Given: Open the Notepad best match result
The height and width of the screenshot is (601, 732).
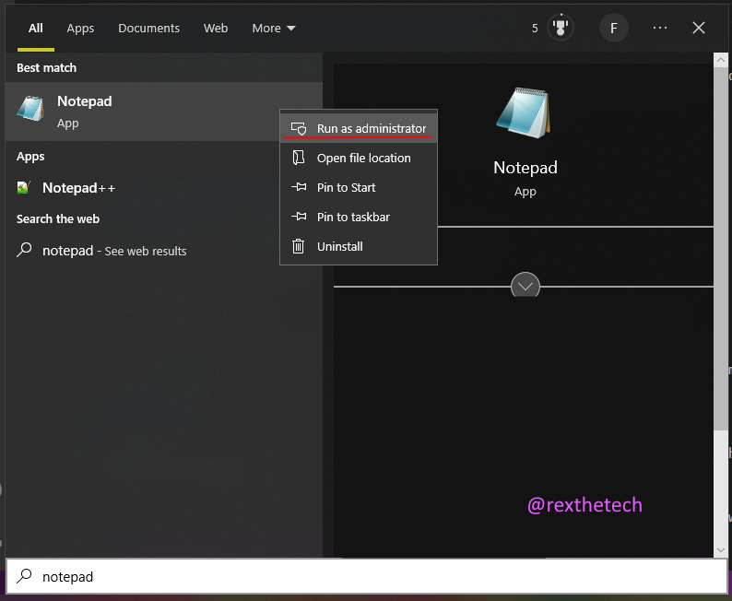Looking at the screenshot, I should click(163, 111).
